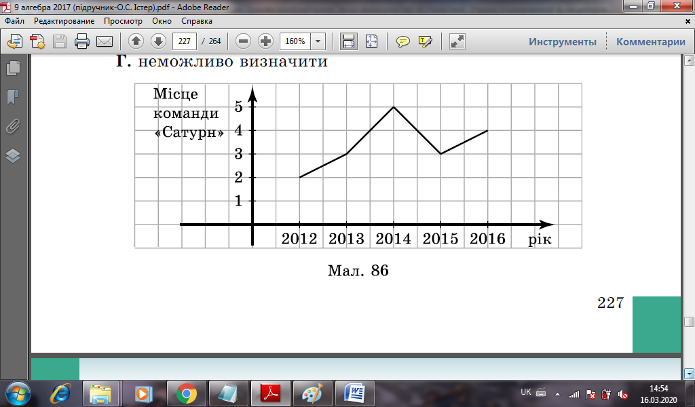Viewport: 695px width, 407px height.
Task: Add a sticky note comment
Action: [x=403, y=41]
